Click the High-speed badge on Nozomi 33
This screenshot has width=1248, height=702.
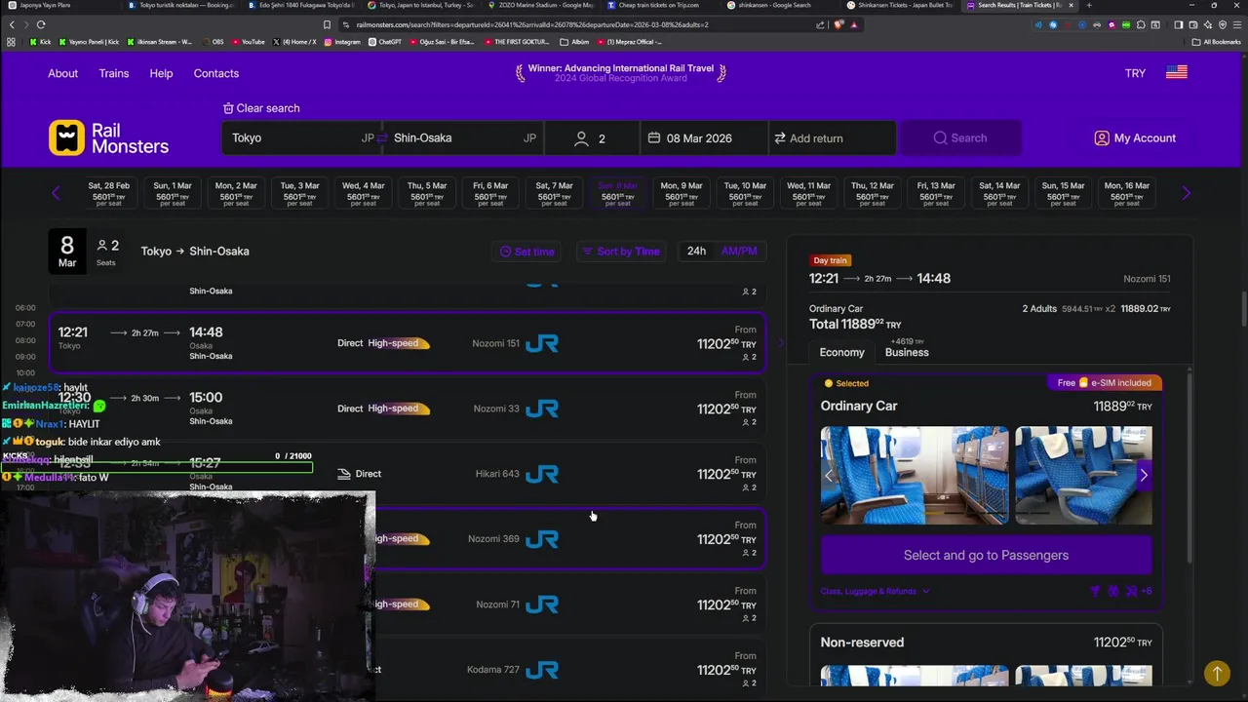(398, 409)
